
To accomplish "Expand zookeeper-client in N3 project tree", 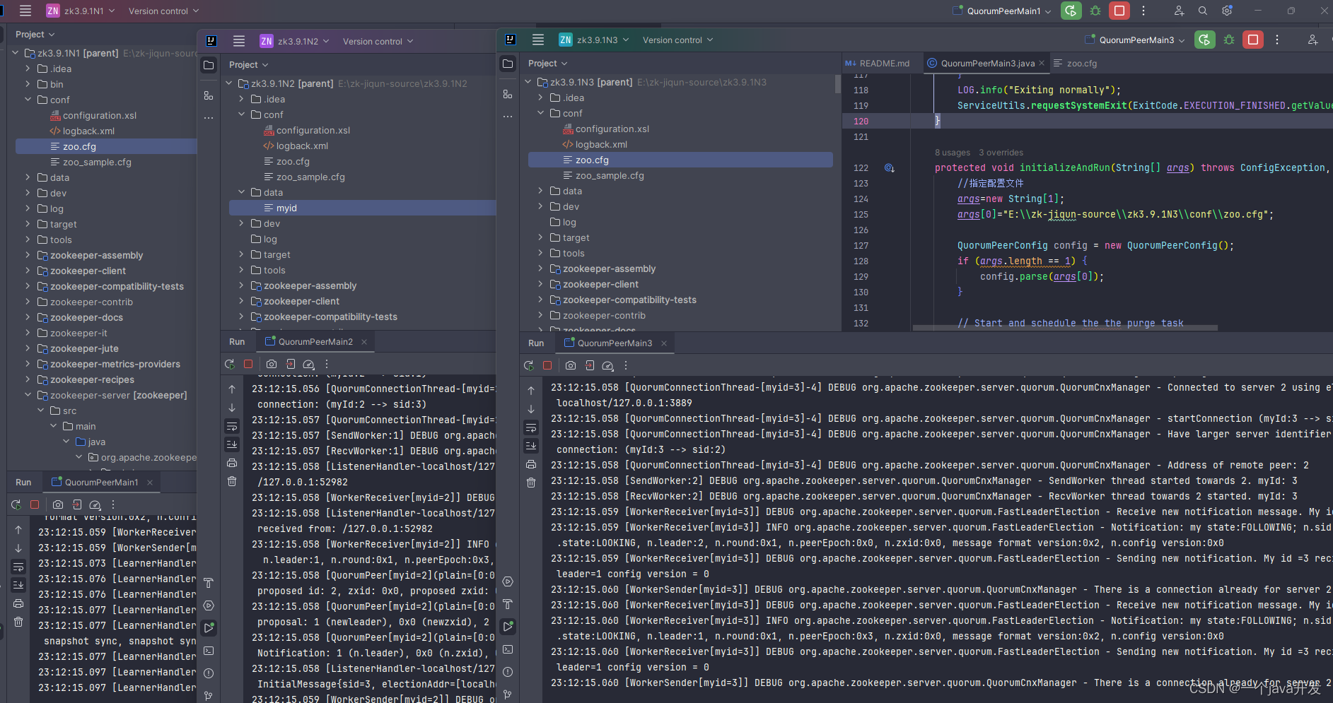I will pos(540,284).
